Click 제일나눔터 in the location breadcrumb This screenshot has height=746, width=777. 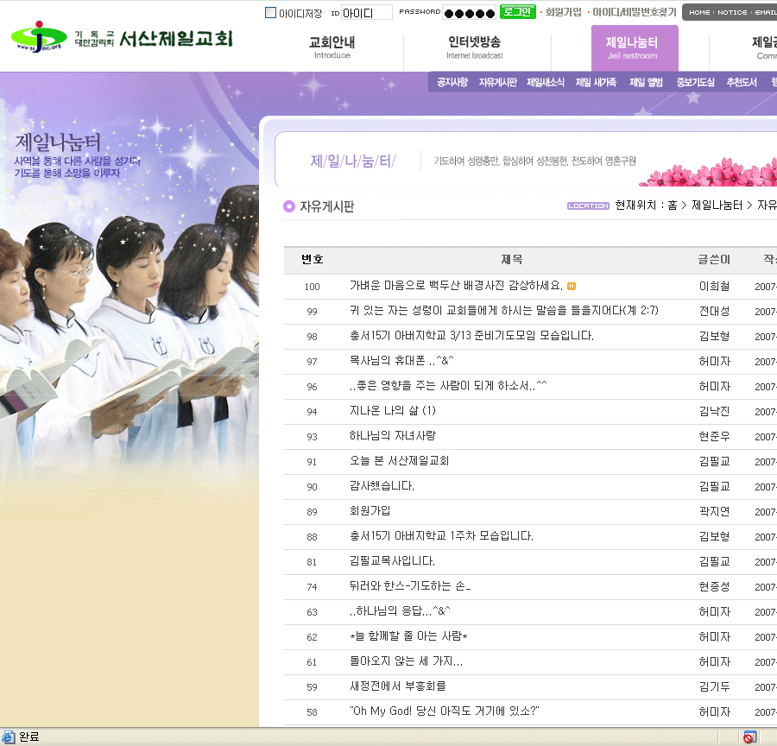click(717, 205)
